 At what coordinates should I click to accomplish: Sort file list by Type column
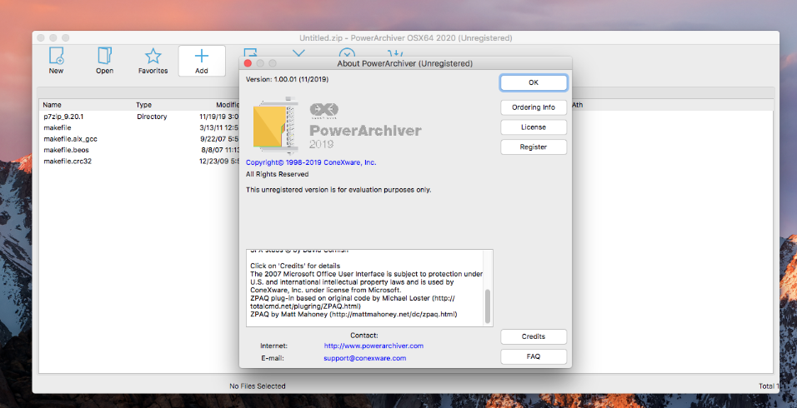[x=144, y=105]
